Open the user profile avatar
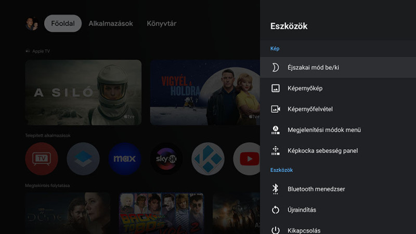This screenshot has height=234, width=416. coord(32,23)
